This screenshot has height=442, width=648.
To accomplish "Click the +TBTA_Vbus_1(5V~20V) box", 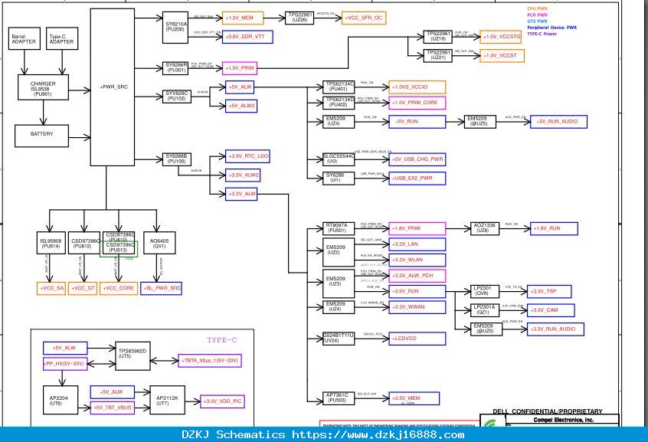I will 210,361.
